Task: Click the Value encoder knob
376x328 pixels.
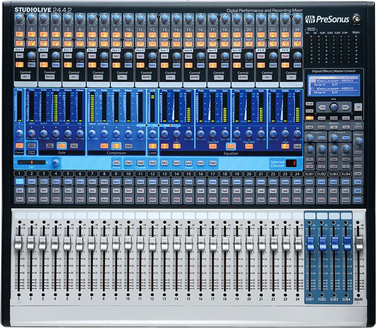Action: click(x=334, y=107)
